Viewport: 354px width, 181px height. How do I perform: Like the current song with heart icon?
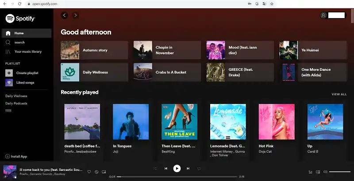89,172
